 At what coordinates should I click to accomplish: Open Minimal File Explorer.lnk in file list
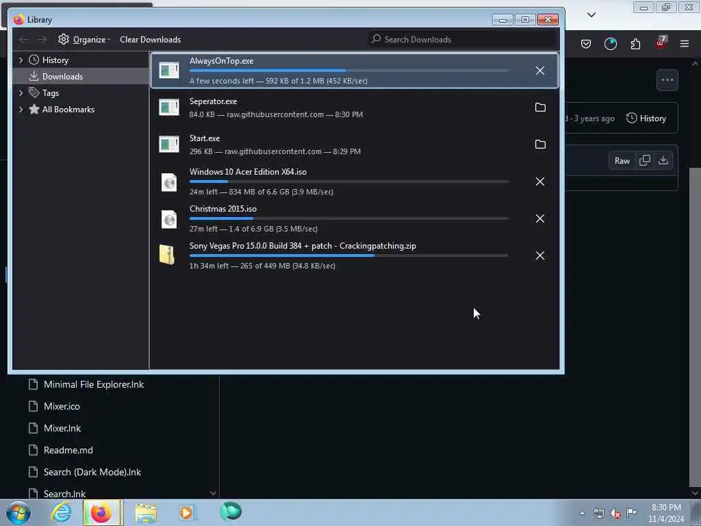[x=93, y=384]
